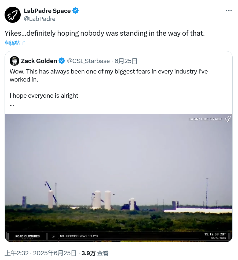Click the 翻译帖子 translate post link

point(15,43)
